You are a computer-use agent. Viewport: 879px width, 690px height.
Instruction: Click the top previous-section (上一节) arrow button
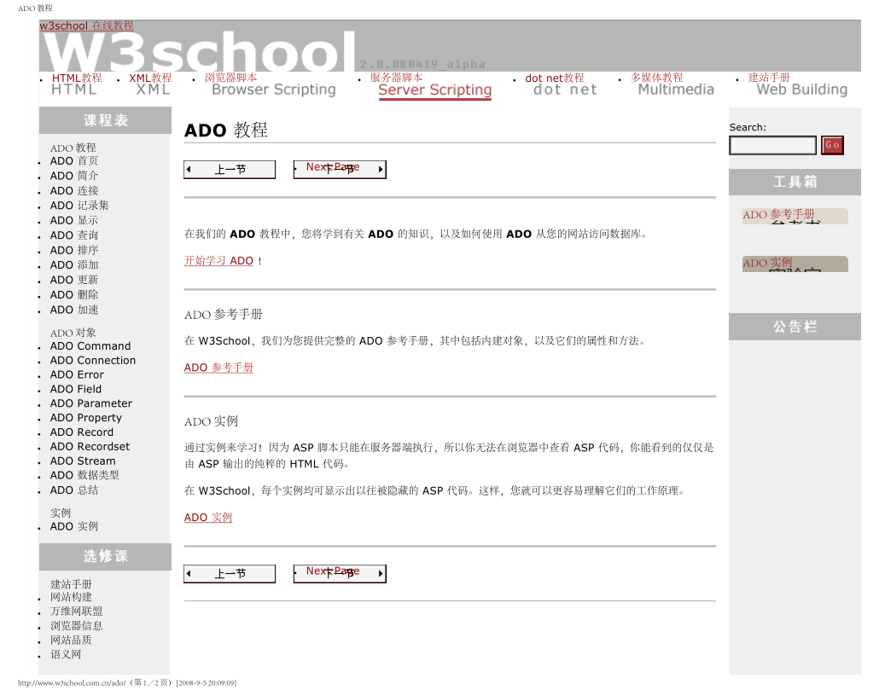pos(230,170)
